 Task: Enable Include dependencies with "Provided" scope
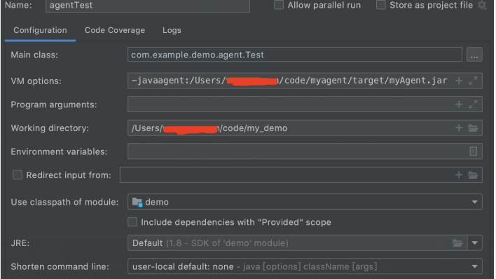pyautogui.click(x=132, y=222)
